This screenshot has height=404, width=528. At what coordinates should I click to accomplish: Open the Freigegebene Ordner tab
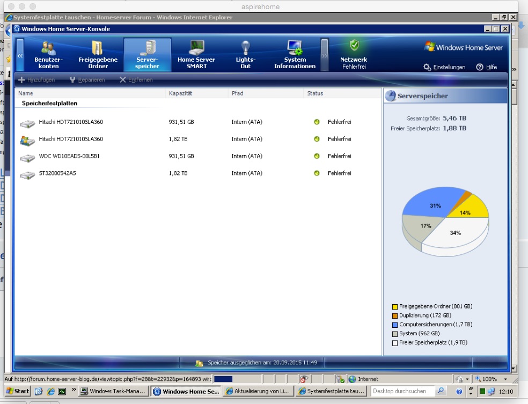98,55
